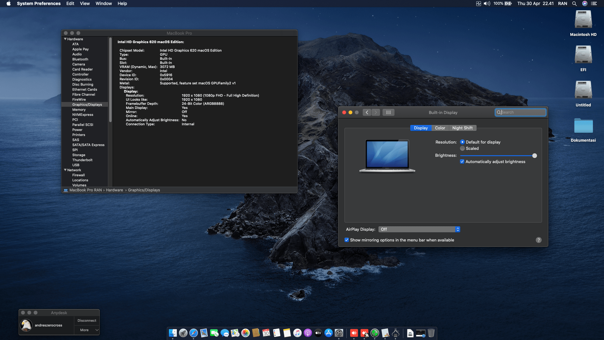The width and height of the screenshot is (604, 340).
Task: Click the RAN user name in menu bar
Action: [x=562, y=3]
